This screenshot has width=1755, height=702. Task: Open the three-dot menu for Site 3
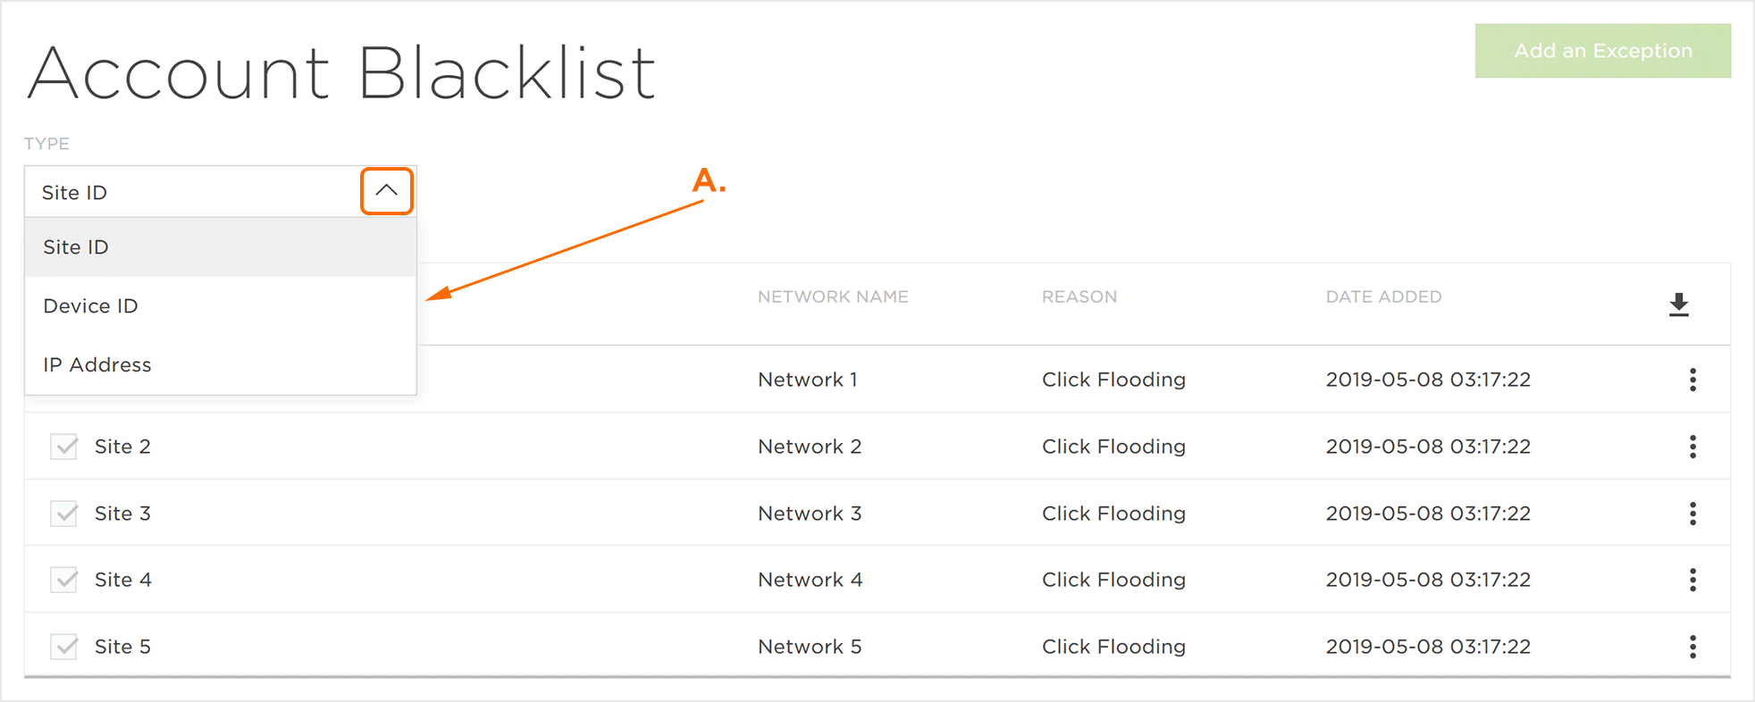(1692, 513)
